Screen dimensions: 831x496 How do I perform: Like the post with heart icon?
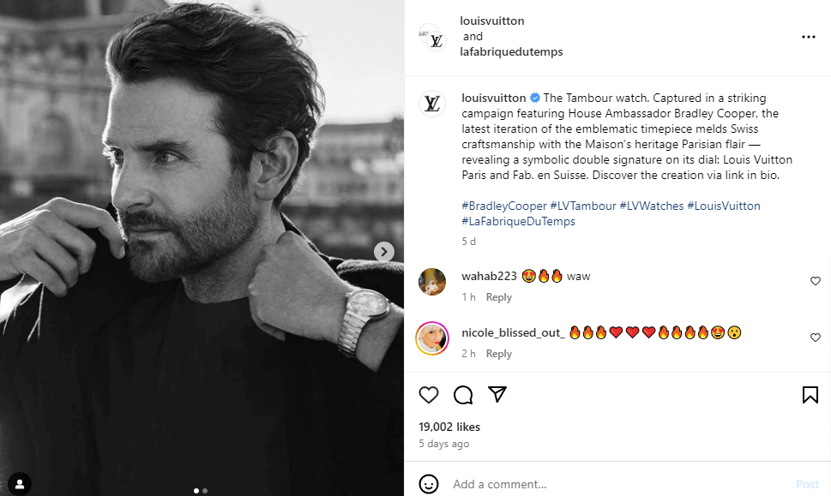coord(429,395)
